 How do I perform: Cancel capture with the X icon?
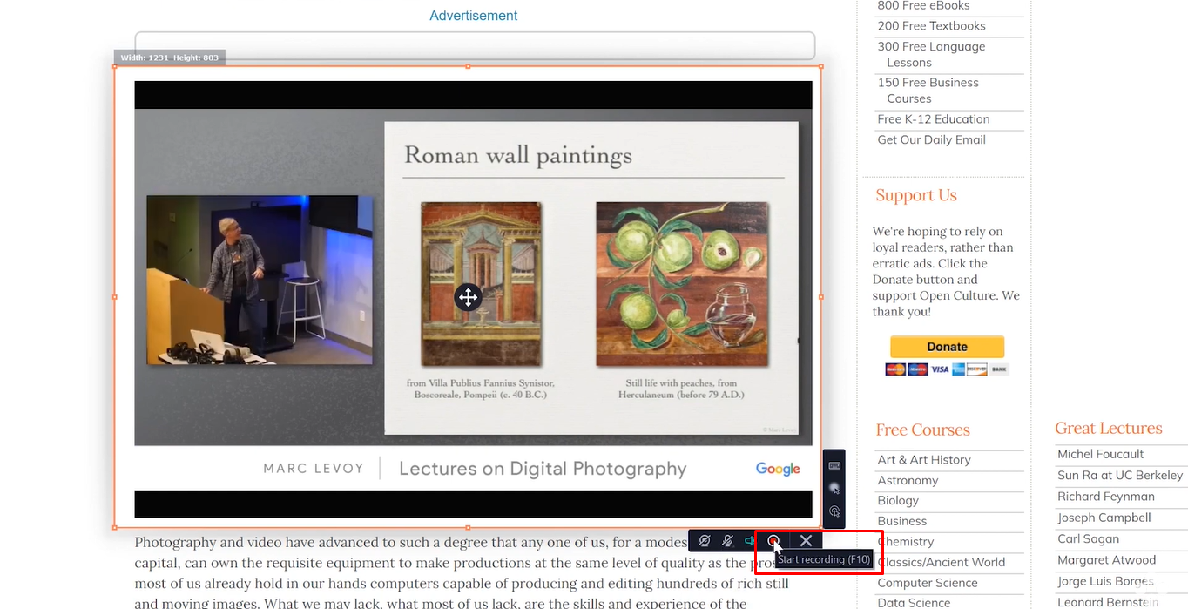pos(806,541)
